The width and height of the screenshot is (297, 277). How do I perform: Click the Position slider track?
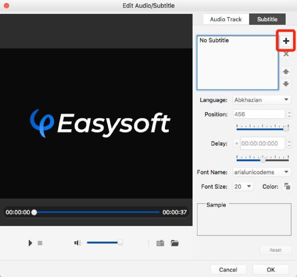point(262,129)
